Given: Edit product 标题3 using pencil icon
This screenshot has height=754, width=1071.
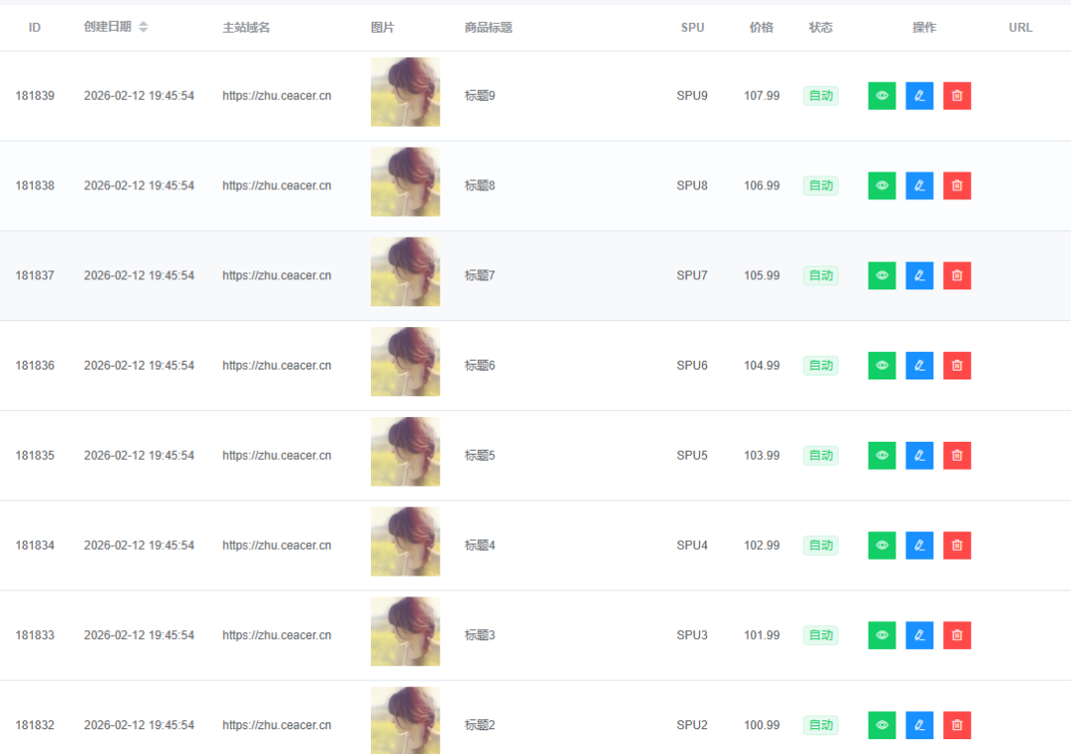Looking at the screenshot, I should pyautogui.click(x=919, y=635).
